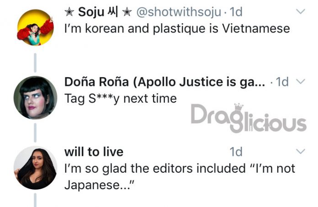Screen dimensions: 318x207
Task: Expand options chevron on will to live's tweet
Action: 300,151
